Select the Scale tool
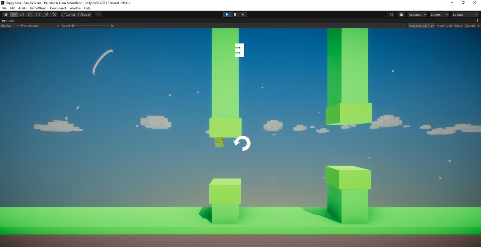The image size is (481, 247). (30, 15)
